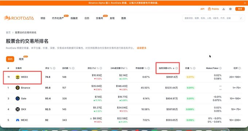Click the MEXC spread badge 0.016%
The height and width of the screenshot is (131, 248).
coord(190,120)
